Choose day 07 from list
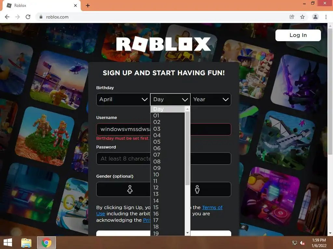Screen dimensions: 333x249 [x=167, y=155]
